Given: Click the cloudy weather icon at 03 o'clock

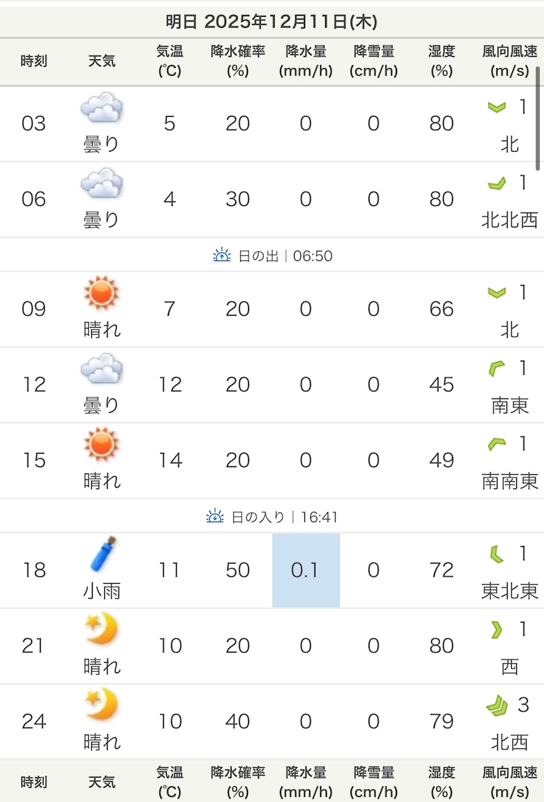Looking at the screenshot, I should point(102,108).
